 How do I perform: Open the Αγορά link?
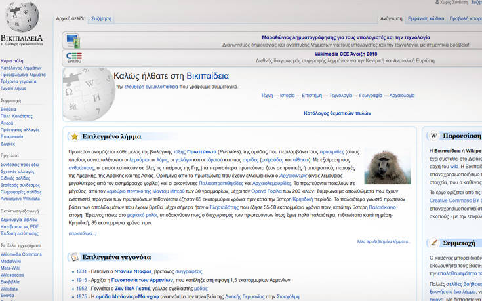point(7,123)
